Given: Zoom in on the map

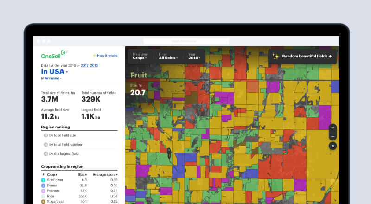Looking at the screenshot, I should click(x=333, y=128).
